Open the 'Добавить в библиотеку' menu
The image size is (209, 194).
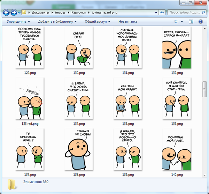[57, 22]
